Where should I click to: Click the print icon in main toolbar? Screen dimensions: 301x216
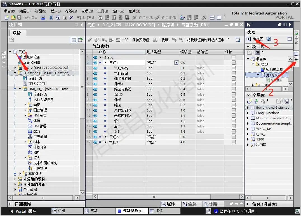[43, 18]
